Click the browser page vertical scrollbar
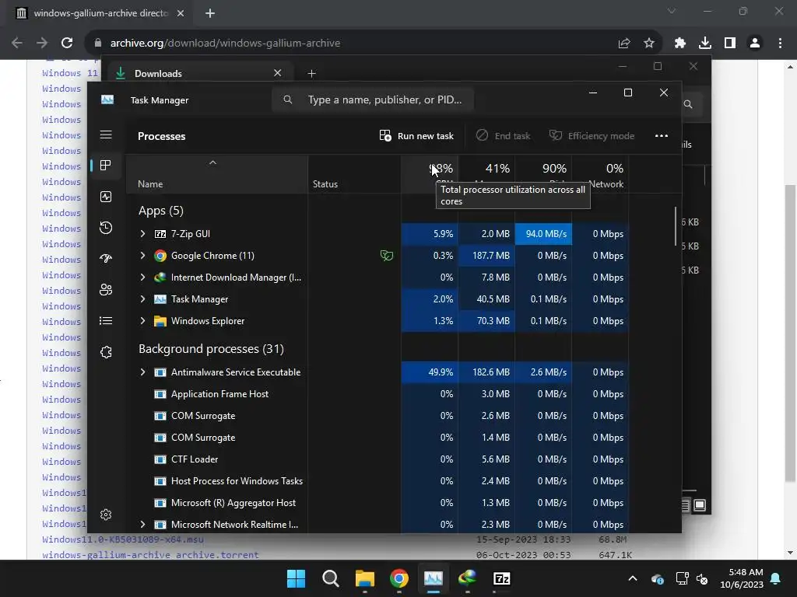 789,333
